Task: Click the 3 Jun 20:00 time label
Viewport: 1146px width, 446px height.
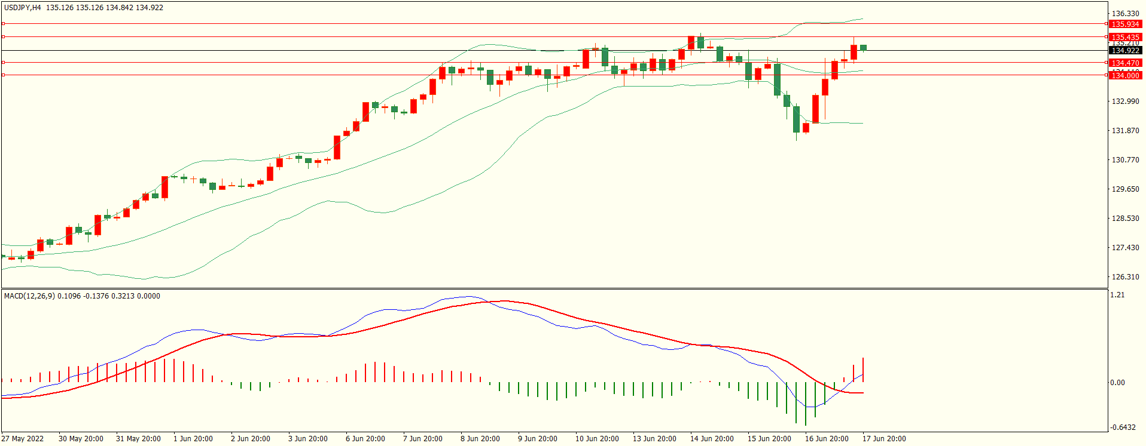Action: click(x=308, y=439)
